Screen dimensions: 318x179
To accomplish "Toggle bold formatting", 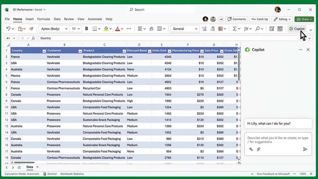I will 87,29.
